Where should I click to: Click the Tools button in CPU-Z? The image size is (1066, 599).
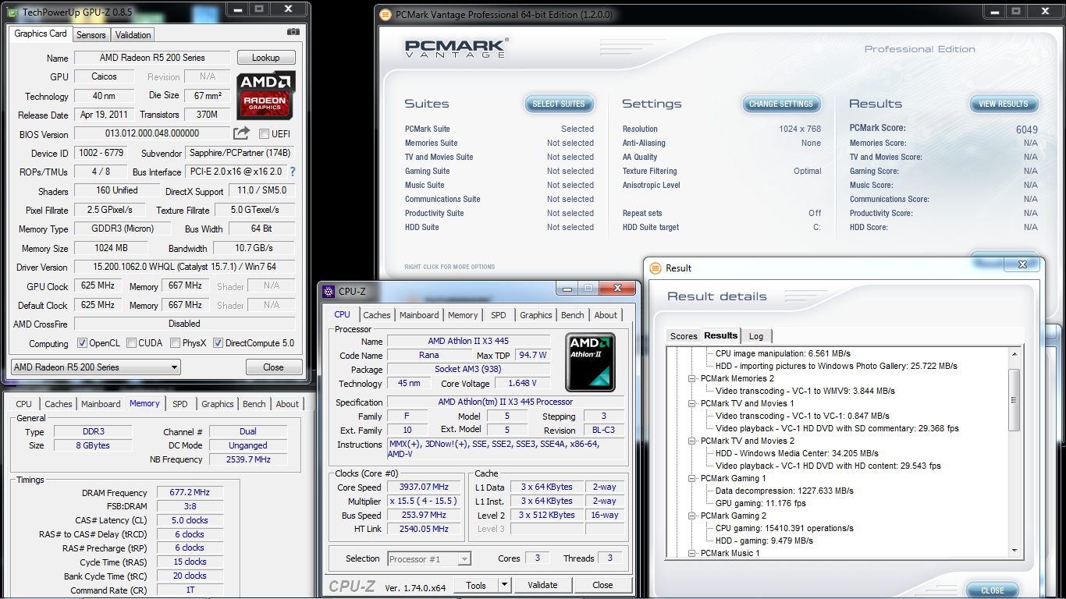(476, 585)
